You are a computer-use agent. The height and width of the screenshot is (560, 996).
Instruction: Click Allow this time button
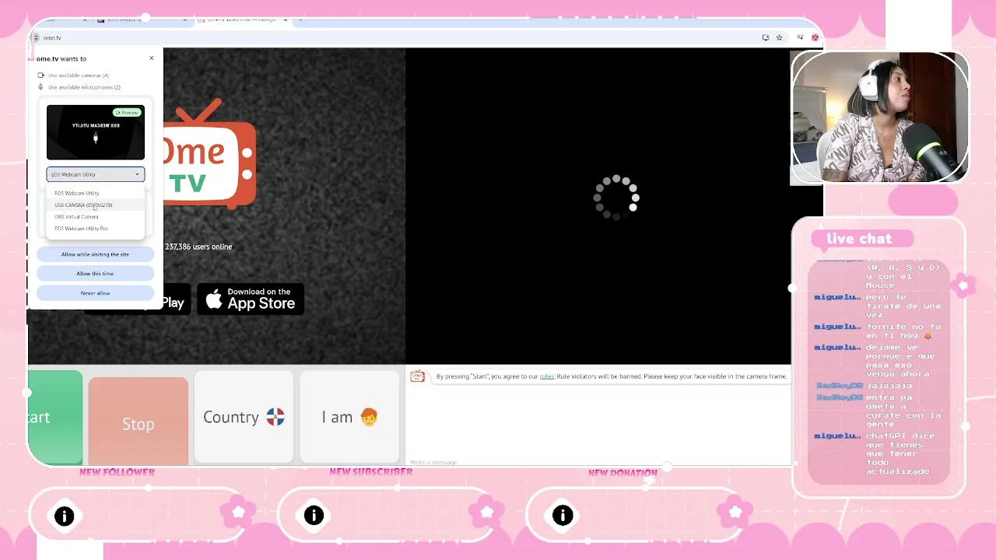tap(95, 274)
